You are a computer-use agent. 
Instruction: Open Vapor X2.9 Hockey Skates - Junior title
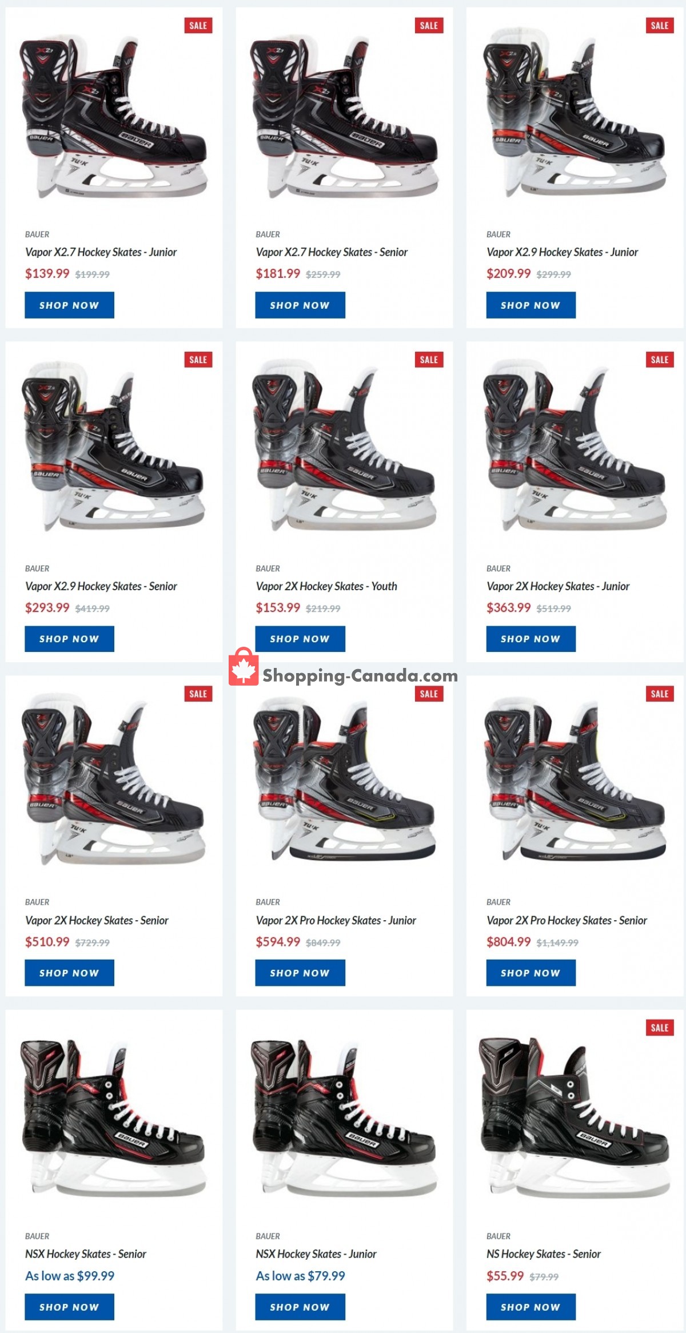click(x=562, y=252)
